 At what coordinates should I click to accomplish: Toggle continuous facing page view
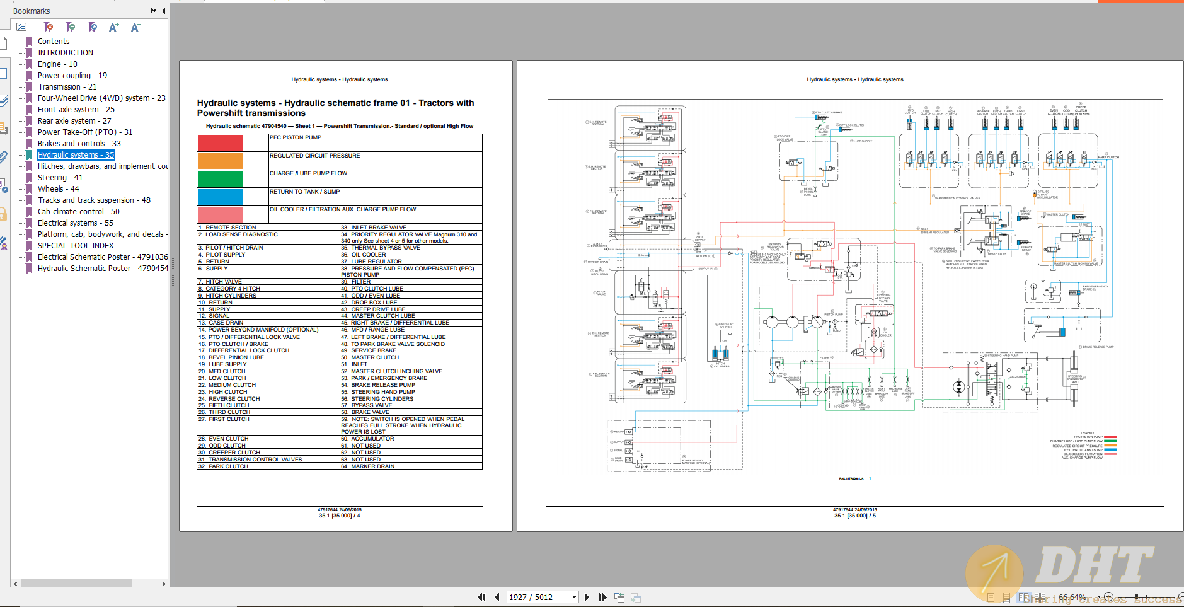(1040, 597)
